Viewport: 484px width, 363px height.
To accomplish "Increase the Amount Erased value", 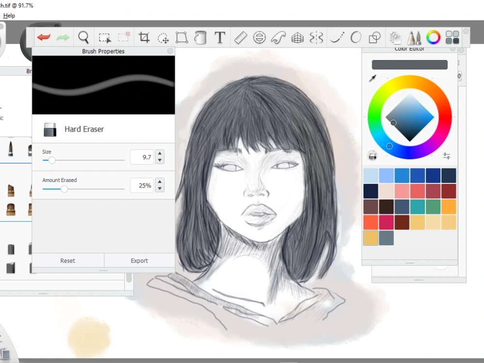I will click(x=160, y=182).
